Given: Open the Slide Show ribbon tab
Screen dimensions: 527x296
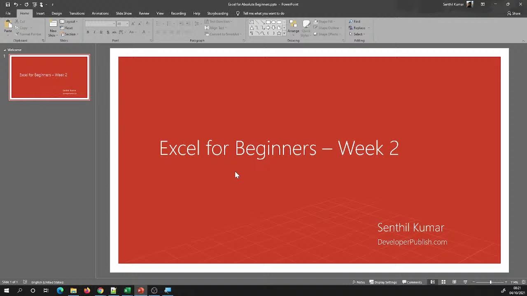Looking at the screenshot, I should [x=124, y=13].
